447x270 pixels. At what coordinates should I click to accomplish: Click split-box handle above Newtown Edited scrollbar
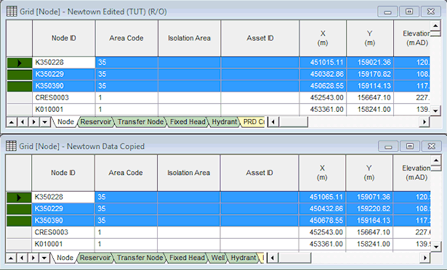pos(435,34)
